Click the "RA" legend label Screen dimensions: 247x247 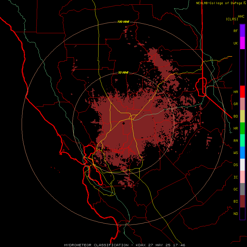coord(235,141)
